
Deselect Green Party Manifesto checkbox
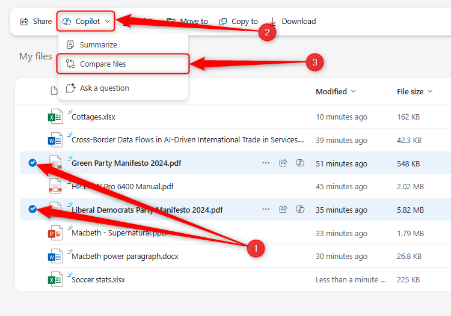click(x=32, y=163)
